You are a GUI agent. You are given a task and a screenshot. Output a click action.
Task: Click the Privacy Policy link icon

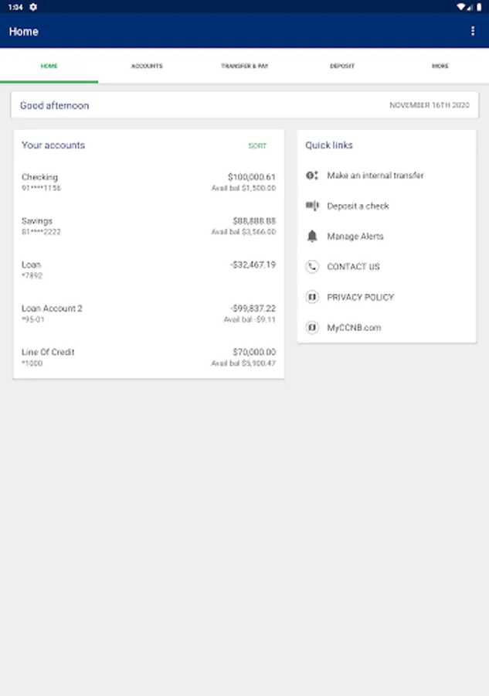pos(312,297)
